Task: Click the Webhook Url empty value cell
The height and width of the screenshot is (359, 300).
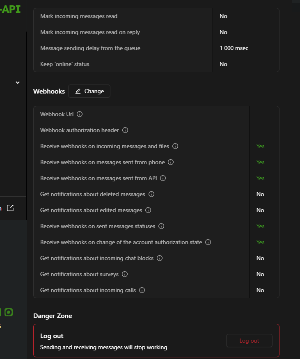Action: (264, 114)
